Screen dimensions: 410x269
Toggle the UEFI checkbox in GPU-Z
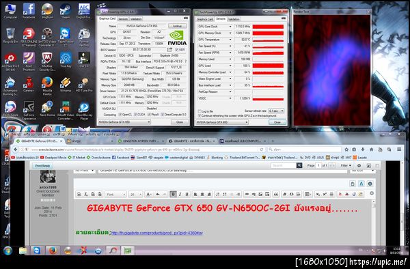coord(177,49)
